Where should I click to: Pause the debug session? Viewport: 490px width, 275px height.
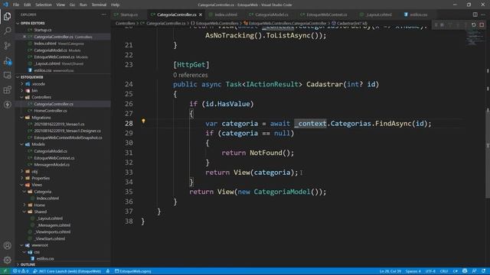click(443, 24)
